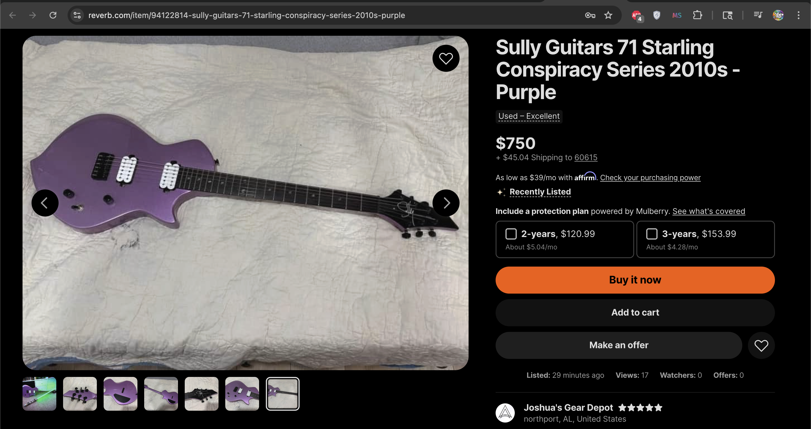Check the 3-years protection plan box
The image size is (811, 429).
pos(651,234)
